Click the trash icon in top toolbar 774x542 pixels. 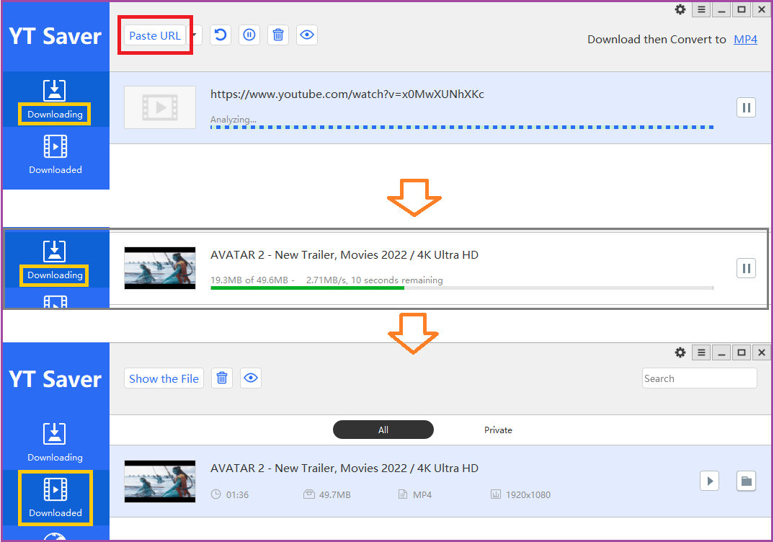[278, 35]
